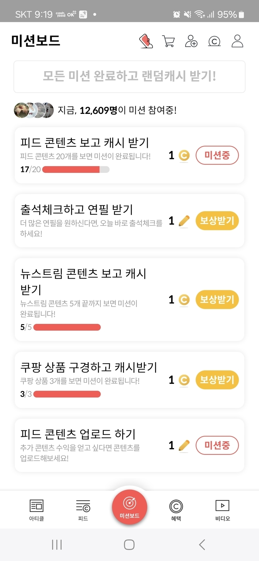Tap the invite friend icon
The width and height of the screenshot is (259, 561).
coord(191,41)
